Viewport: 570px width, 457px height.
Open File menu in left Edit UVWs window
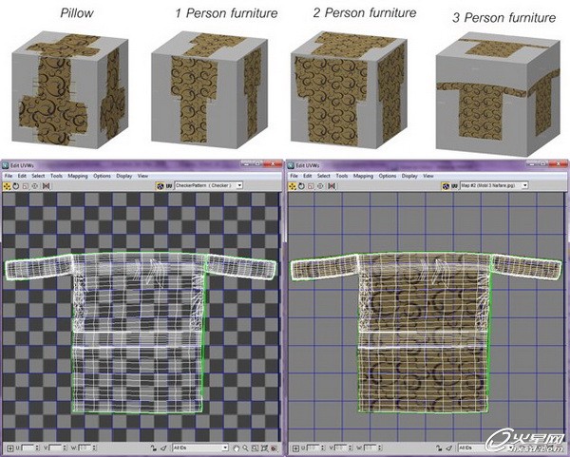[x=9, y=176]
